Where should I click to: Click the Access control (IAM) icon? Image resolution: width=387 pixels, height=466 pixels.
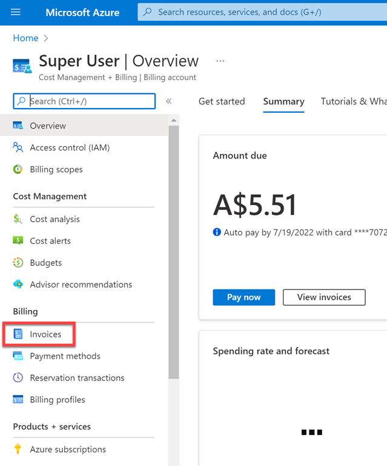tap(18, 147)
